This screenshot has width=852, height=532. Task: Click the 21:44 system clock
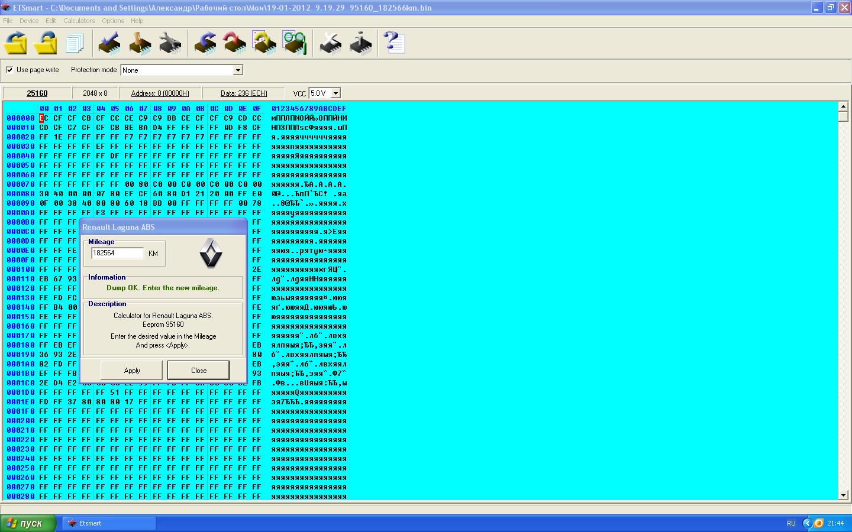pyautogui.click(x=835, y=523)
